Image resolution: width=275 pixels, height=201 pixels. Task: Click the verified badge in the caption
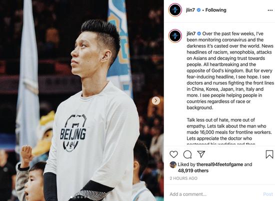pyautogui.click(x=199, y=33)
